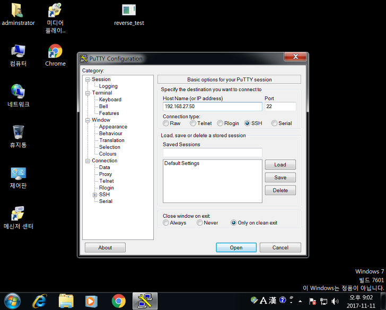Open File Explorer from the taskbar
The height and width of the screenshot is (310, 386).
coord(66,300)
